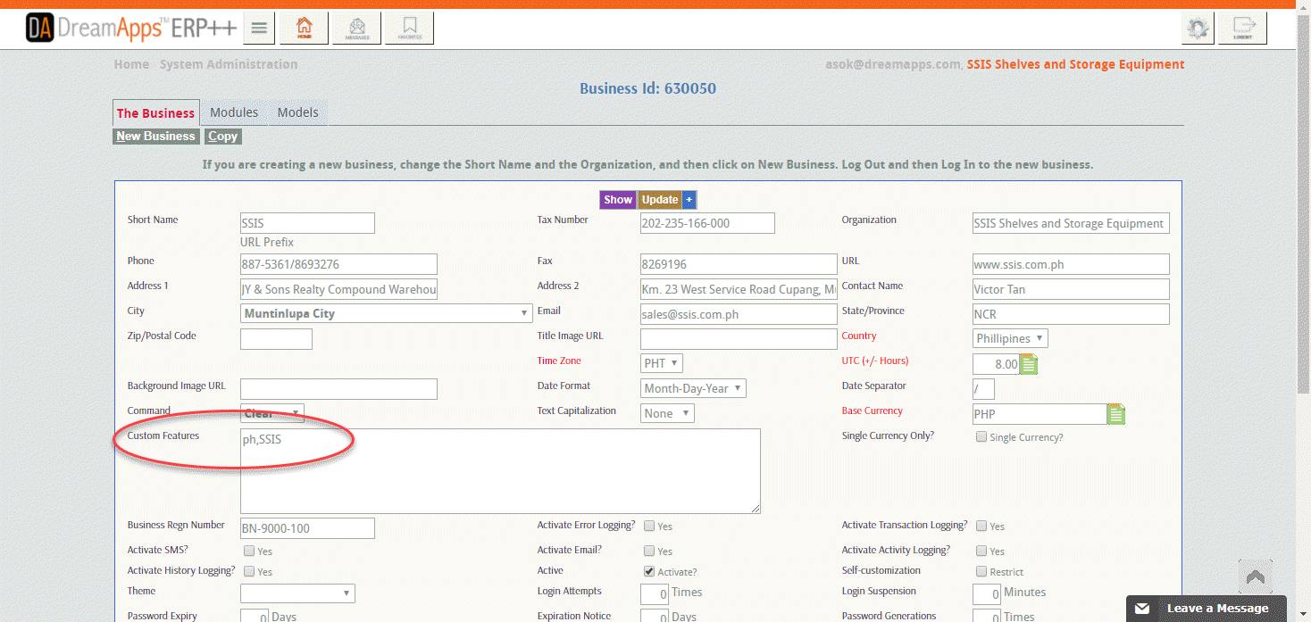Switch to the Modules tab
Screen dimensions: 1311x622
[234, 112]
